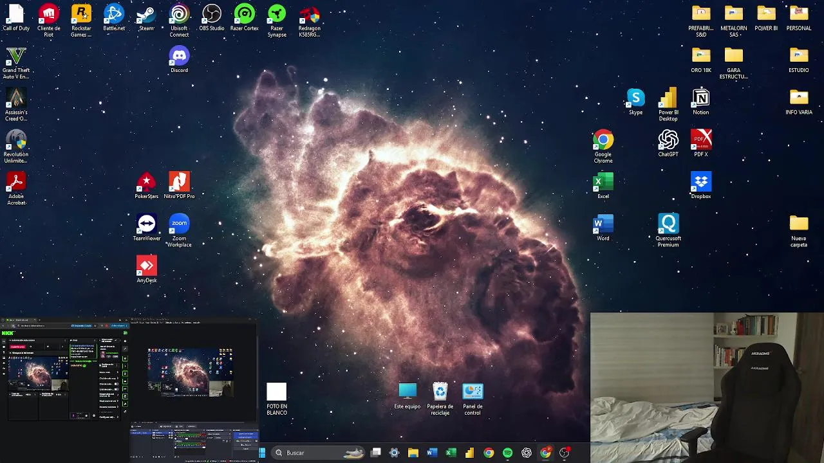Open the PERSONAL folder on the desktop
Screen dimensions: 824x463
click(799, 18)
